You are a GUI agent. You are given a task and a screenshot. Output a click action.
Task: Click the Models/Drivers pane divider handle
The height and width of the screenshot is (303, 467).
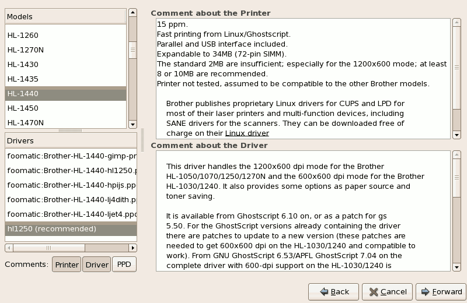71,131
